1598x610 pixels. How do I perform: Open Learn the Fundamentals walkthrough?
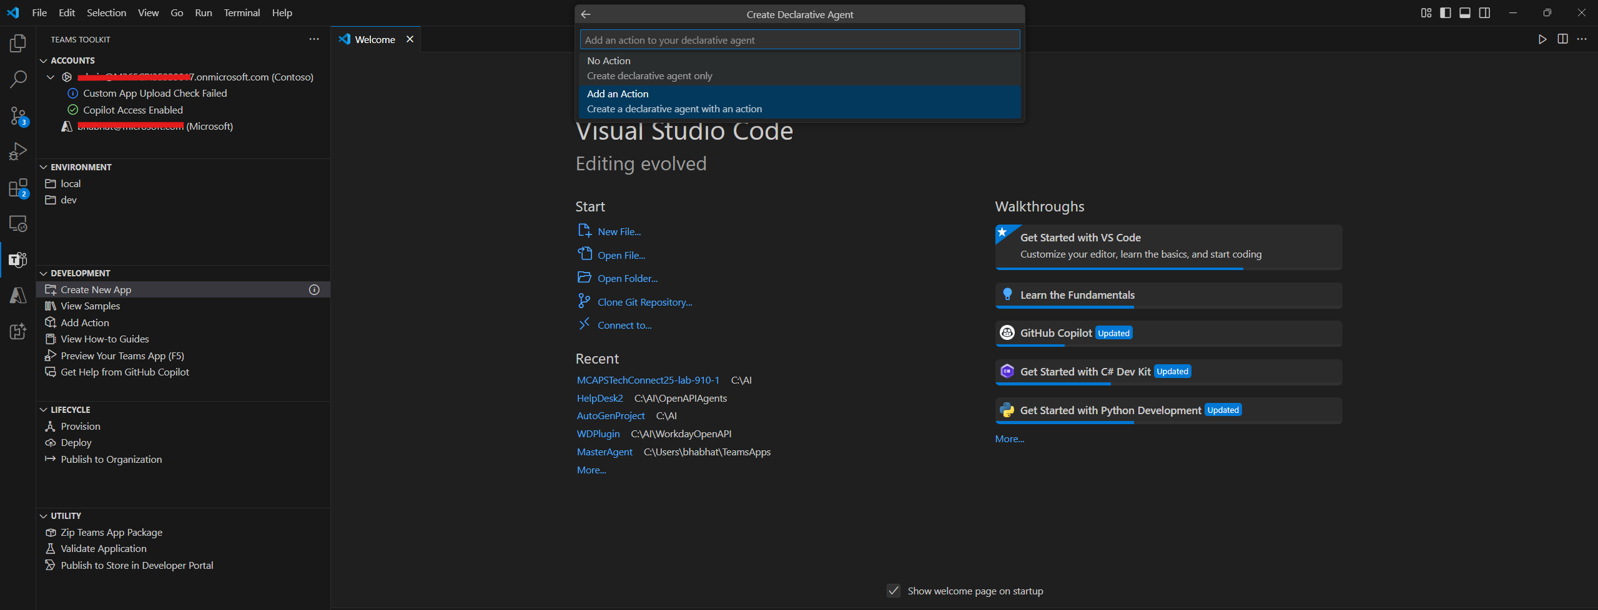(x=1168, y=296)
